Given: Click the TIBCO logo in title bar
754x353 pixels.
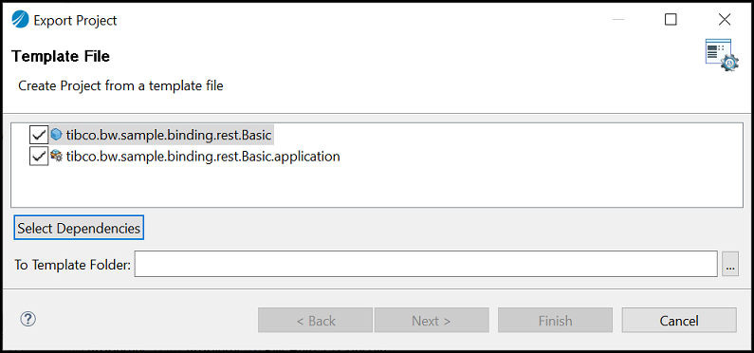Looking at the screenshot, I should tap(20, 20).
